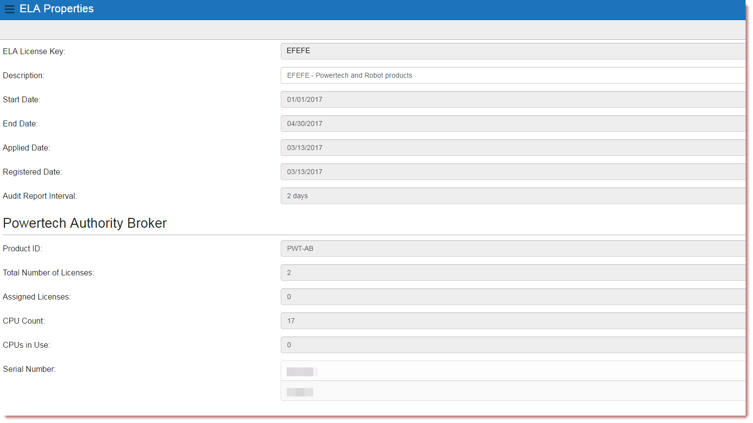Click the Product ID field PWT-AB
The image size is (753, 423).
[513, 248]
